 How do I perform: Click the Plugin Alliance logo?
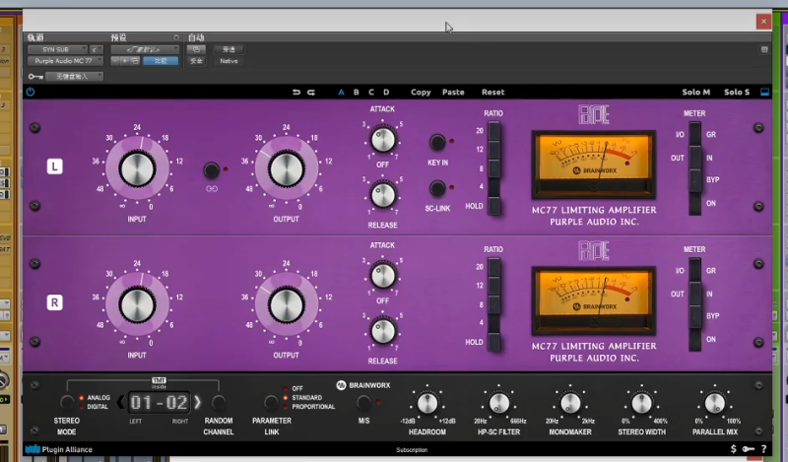pos(59,449)
